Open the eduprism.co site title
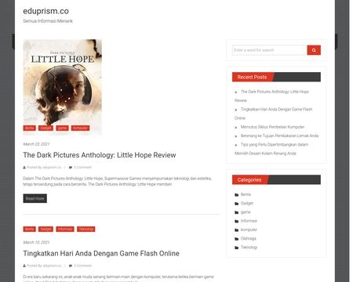 pos(45,11)
